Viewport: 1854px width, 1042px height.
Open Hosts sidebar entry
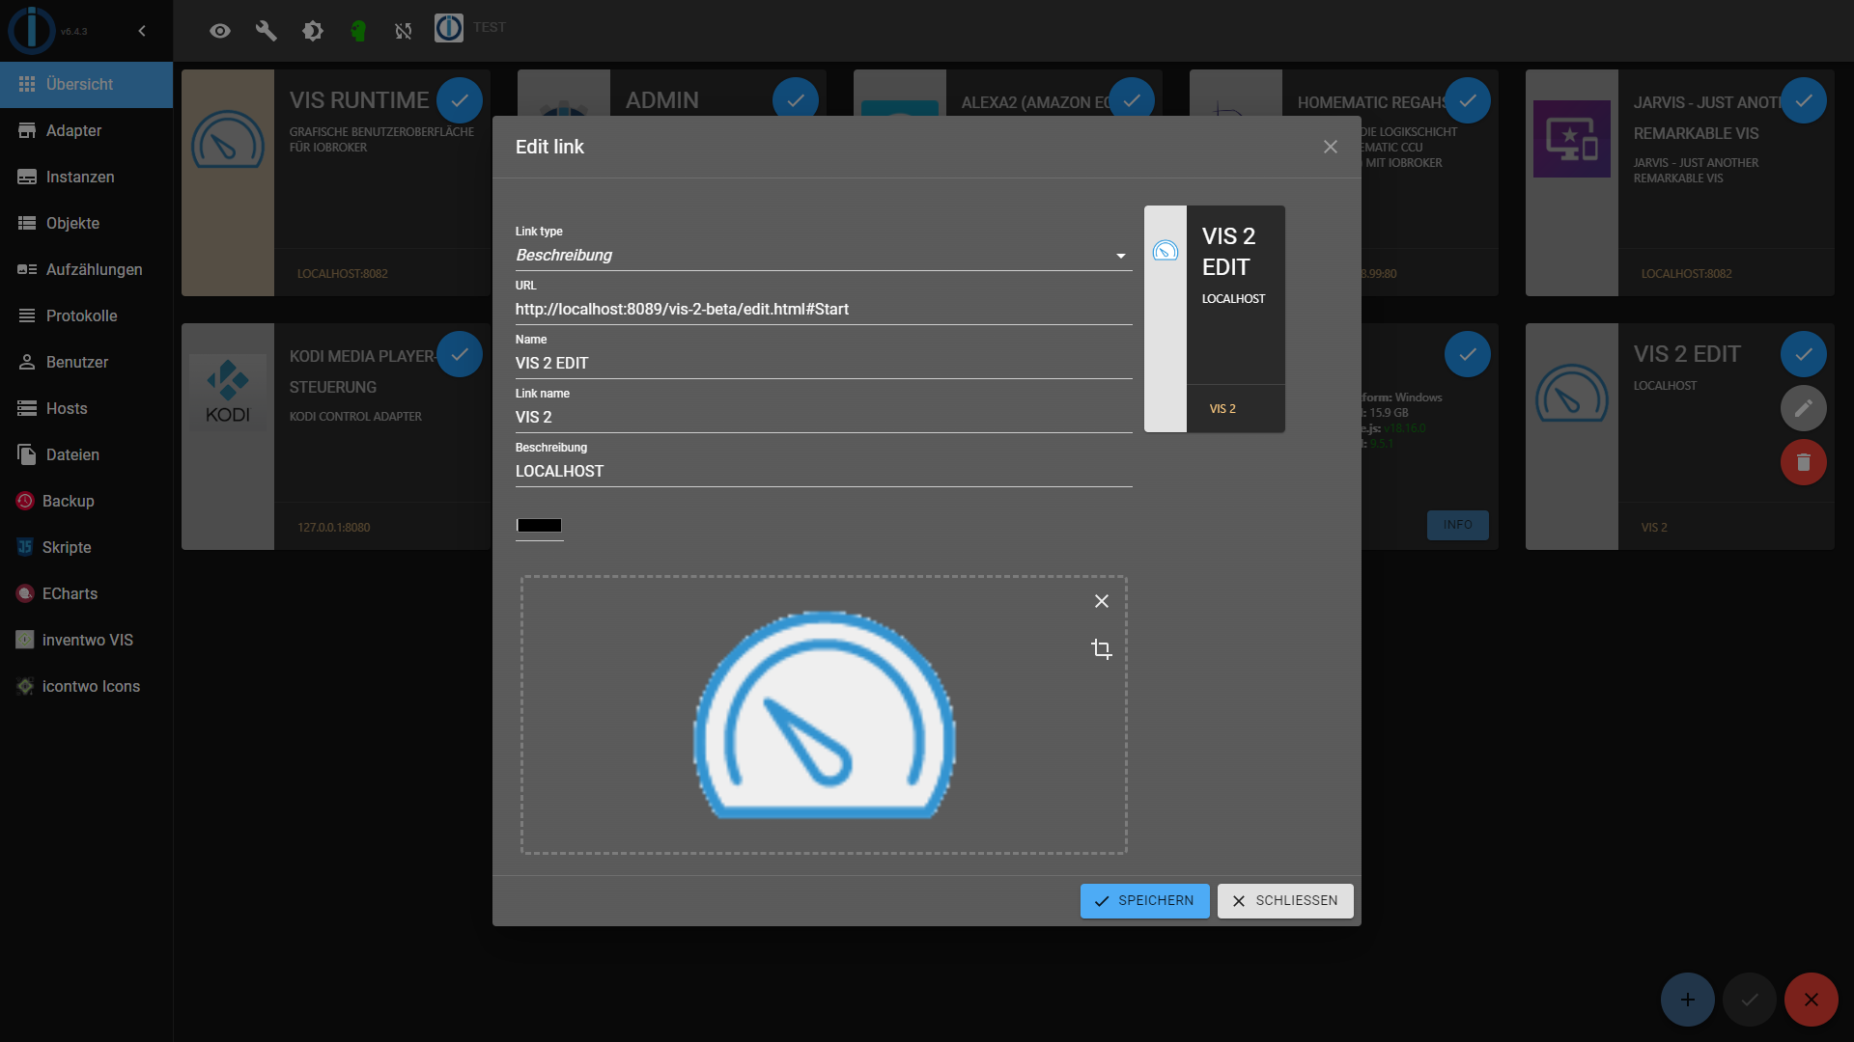click(x=86, y=408)
